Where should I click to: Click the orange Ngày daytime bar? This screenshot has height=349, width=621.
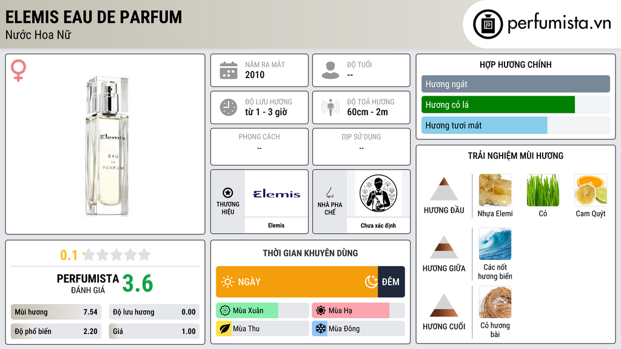pos(297,282)
